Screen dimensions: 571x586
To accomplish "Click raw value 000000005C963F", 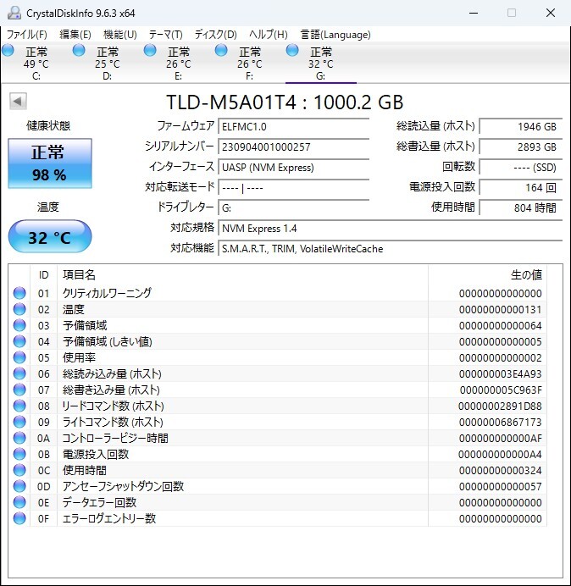I will point(501,390).
